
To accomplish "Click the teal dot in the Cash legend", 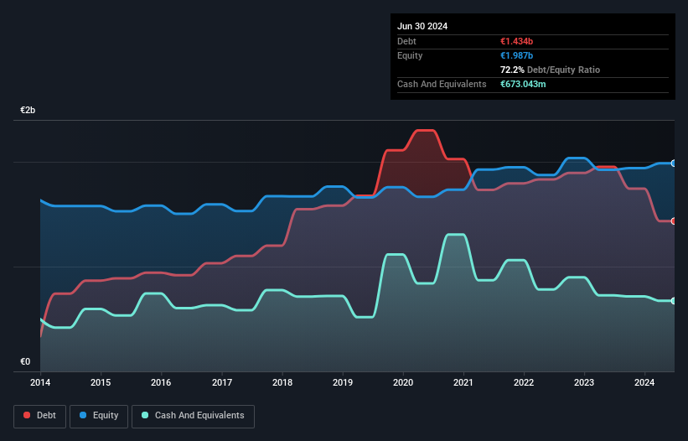I will click(146, 415).
